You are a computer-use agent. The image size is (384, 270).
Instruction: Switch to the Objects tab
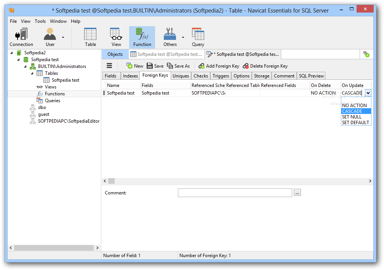click(x=115, y=54)
